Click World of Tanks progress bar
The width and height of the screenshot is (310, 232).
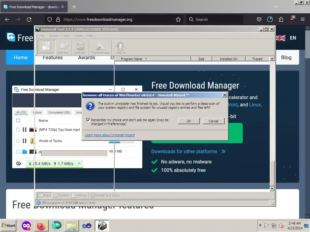(121, 142)
